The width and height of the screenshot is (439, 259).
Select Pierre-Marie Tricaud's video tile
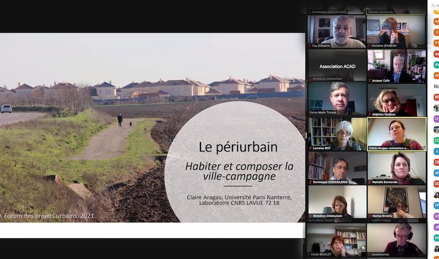pyautogui.click(x=337, y=99)
